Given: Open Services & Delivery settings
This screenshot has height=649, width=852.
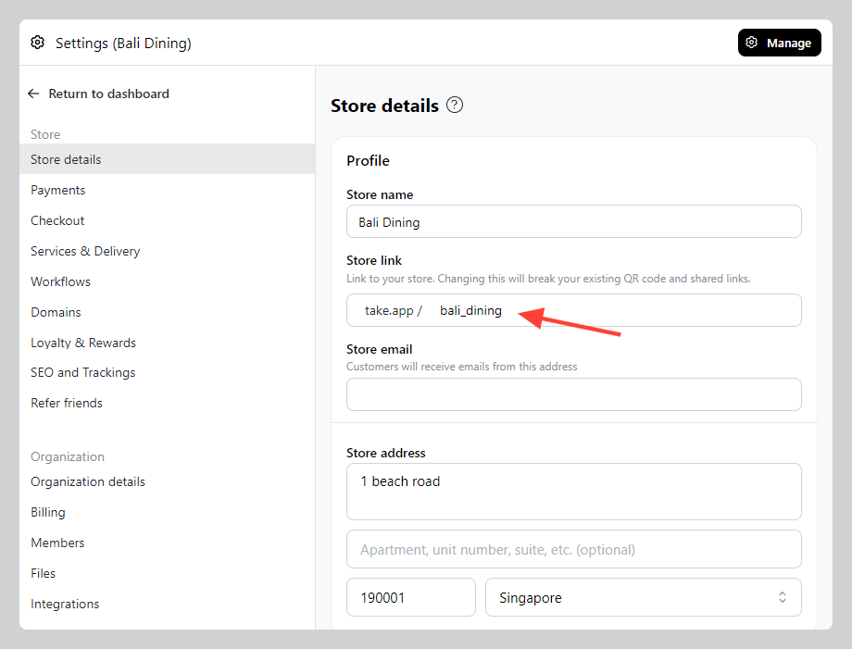Looking at the screenshot, I should 168,251.
